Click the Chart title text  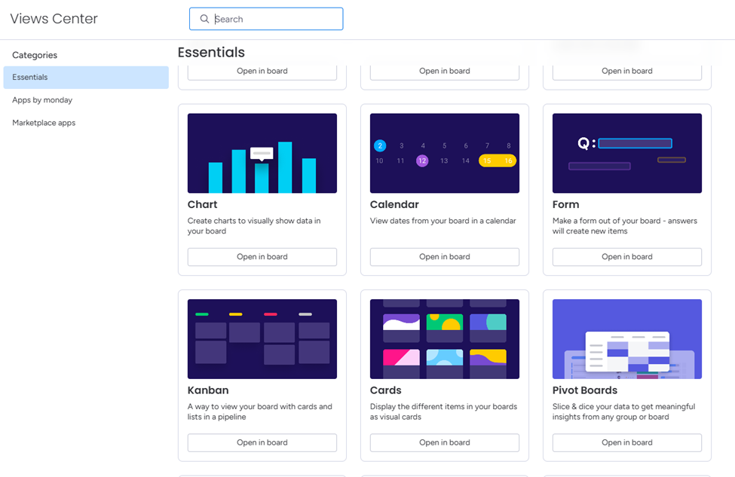tap(203, 204)
